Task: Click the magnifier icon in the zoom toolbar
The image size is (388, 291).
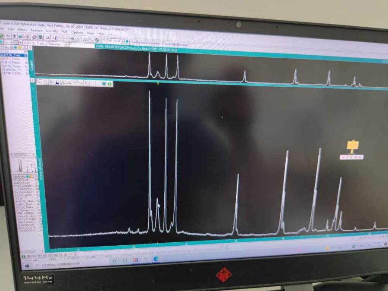Action: tap(45, 82)
